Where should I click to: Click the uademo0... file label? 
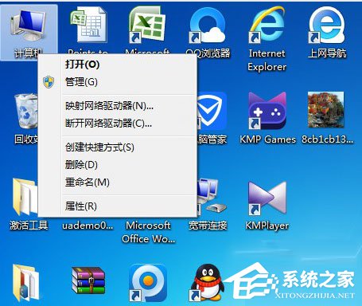tap(88, 226)
